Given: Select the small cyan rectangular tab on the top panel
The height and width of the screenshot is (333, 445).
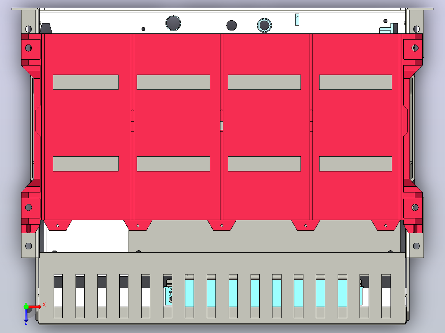Looking at the screenshot, I should (297, 19).
